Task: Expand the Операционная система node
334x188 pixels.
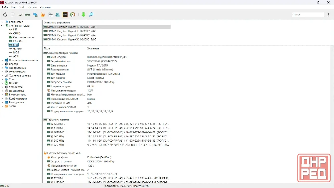Action: click(2, 60)
